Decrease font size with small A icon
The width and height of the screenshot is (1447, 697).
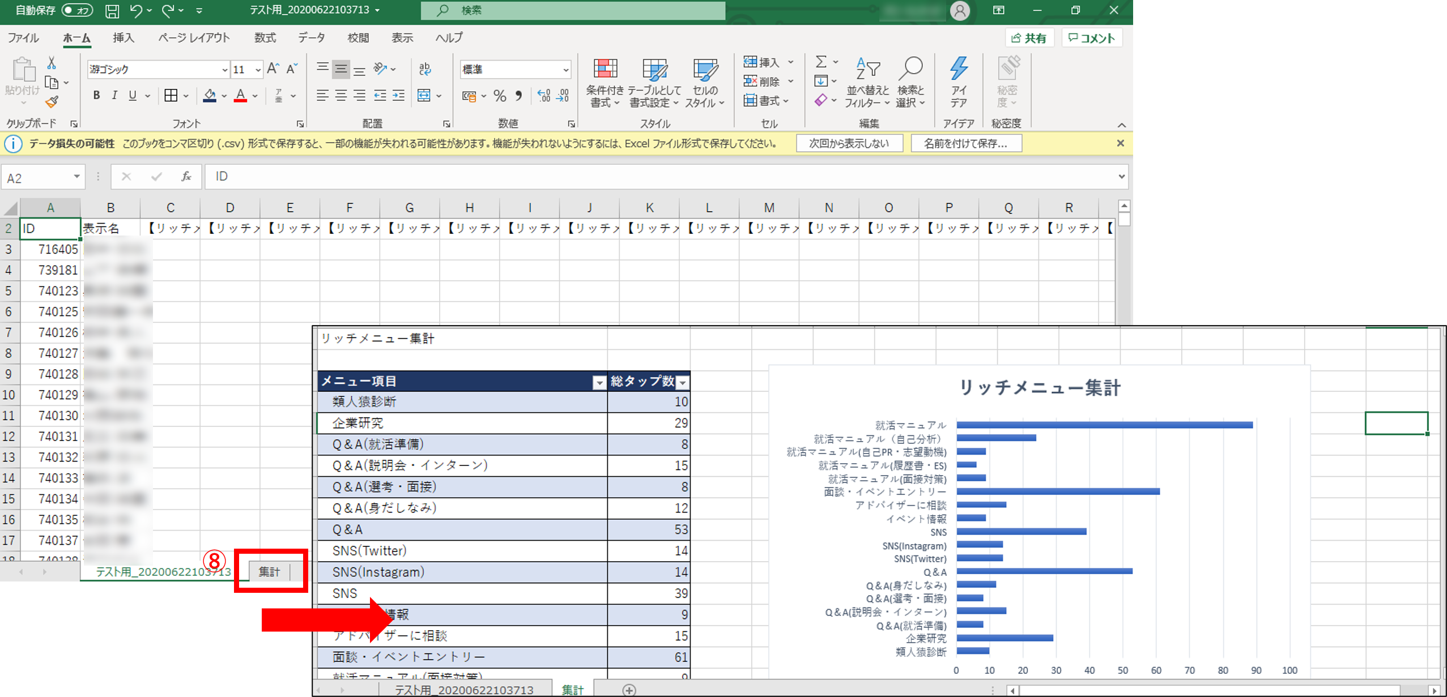(292, 69)
